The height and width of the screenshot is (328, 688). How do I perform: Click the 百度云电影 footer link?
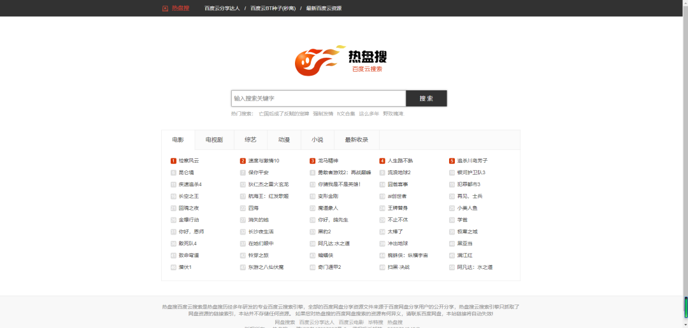351,322
